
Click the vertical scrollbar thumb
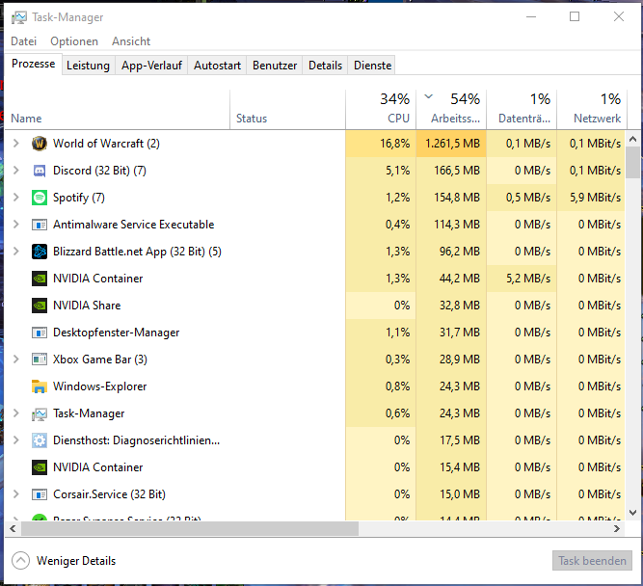[x=632, y=162]
